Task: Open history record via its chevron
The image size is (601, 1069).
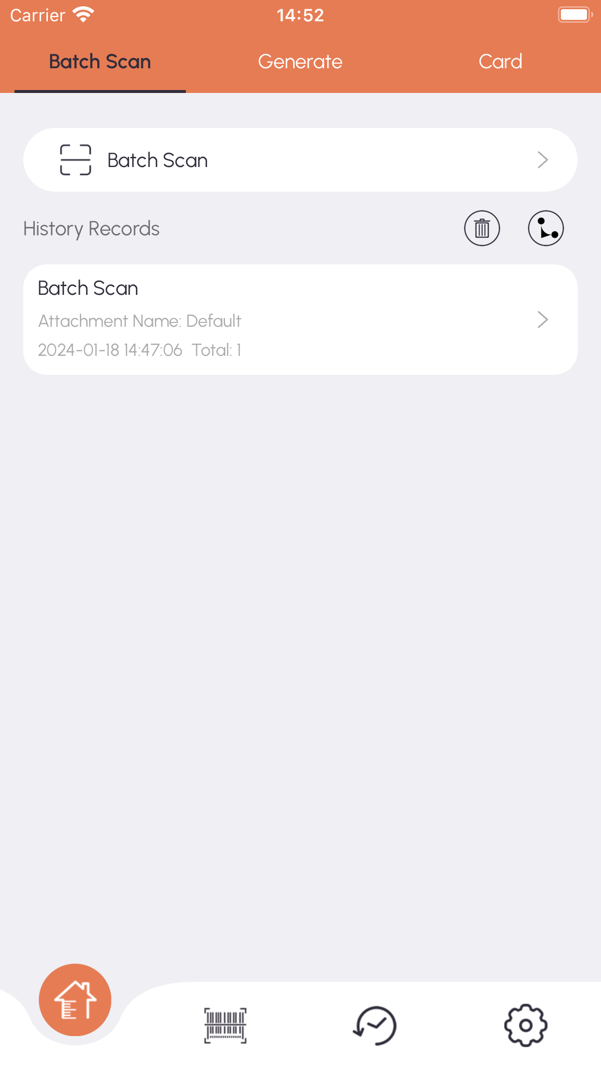Action: pyautogui.click(x=542, y=320)
